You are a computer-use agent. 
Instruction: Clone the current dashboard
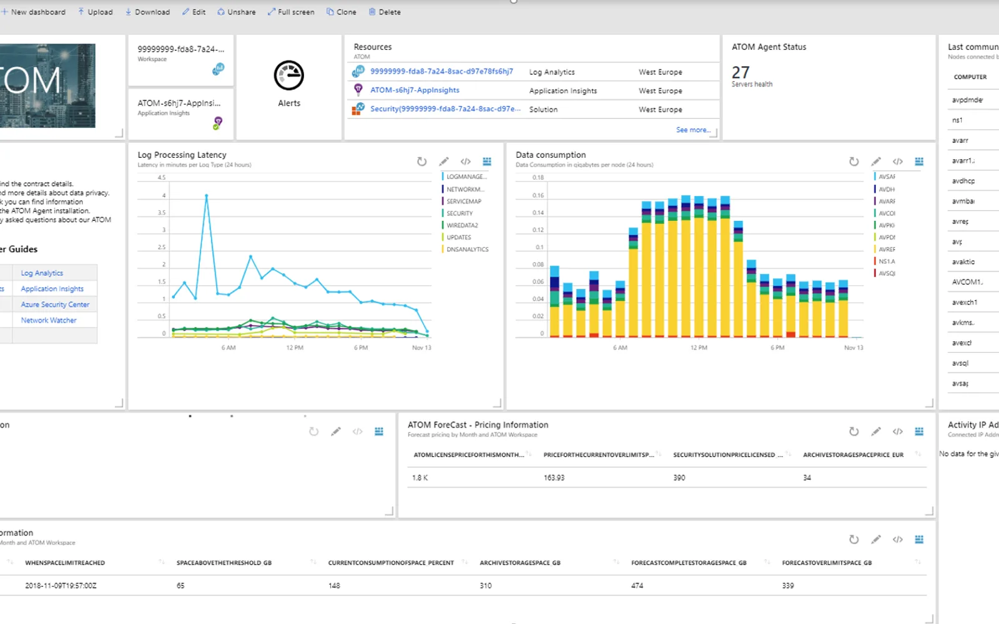point(342,12)
